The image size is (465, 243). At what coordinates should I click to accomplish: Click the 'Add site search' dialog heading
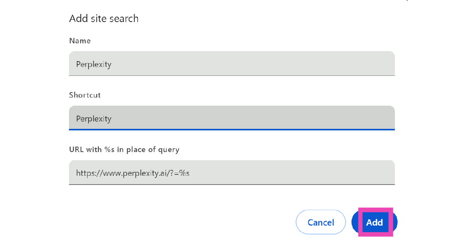point(103,18)
